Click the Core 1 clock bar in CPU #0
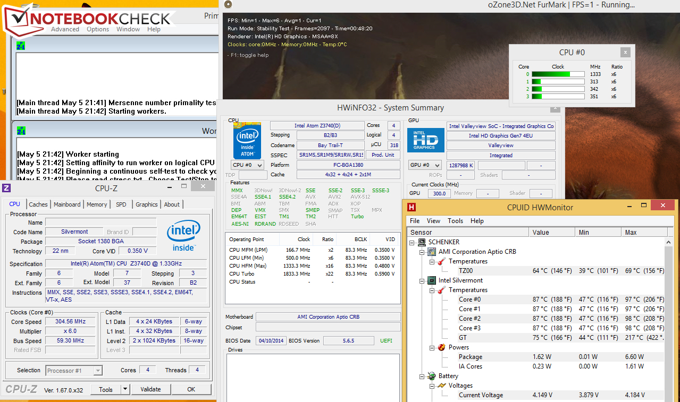Image resolution: width=680 pixels, height=402 pixels. [558, 82]
